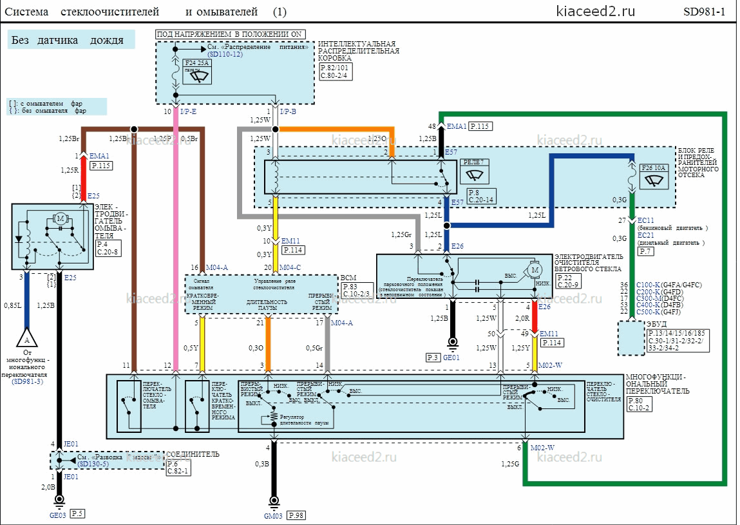The height and width of the screenshot is (525, 740).
Task: Click connector label M04-C
Action: click(x=290, y=268)
